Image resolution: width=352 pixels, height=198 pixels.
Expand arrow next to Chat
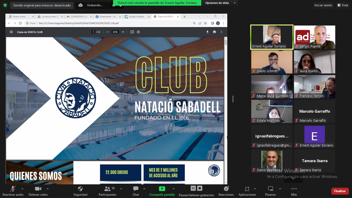[144, 189]
